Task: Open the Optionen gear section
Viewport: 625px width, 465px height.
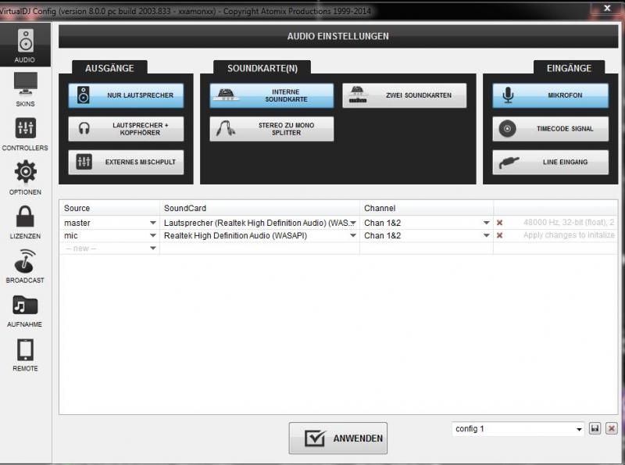Action: tap(25, 178)
